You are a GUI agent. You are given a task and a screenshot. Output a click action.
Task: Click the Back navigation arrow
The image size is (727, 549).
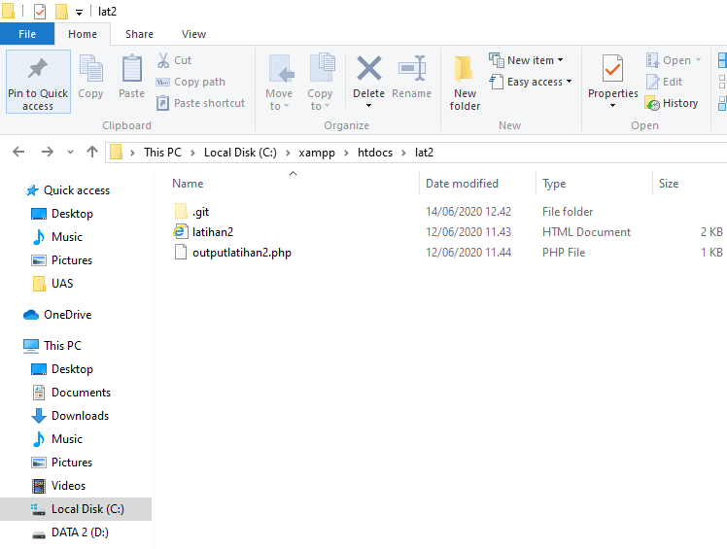click(18, 152)
